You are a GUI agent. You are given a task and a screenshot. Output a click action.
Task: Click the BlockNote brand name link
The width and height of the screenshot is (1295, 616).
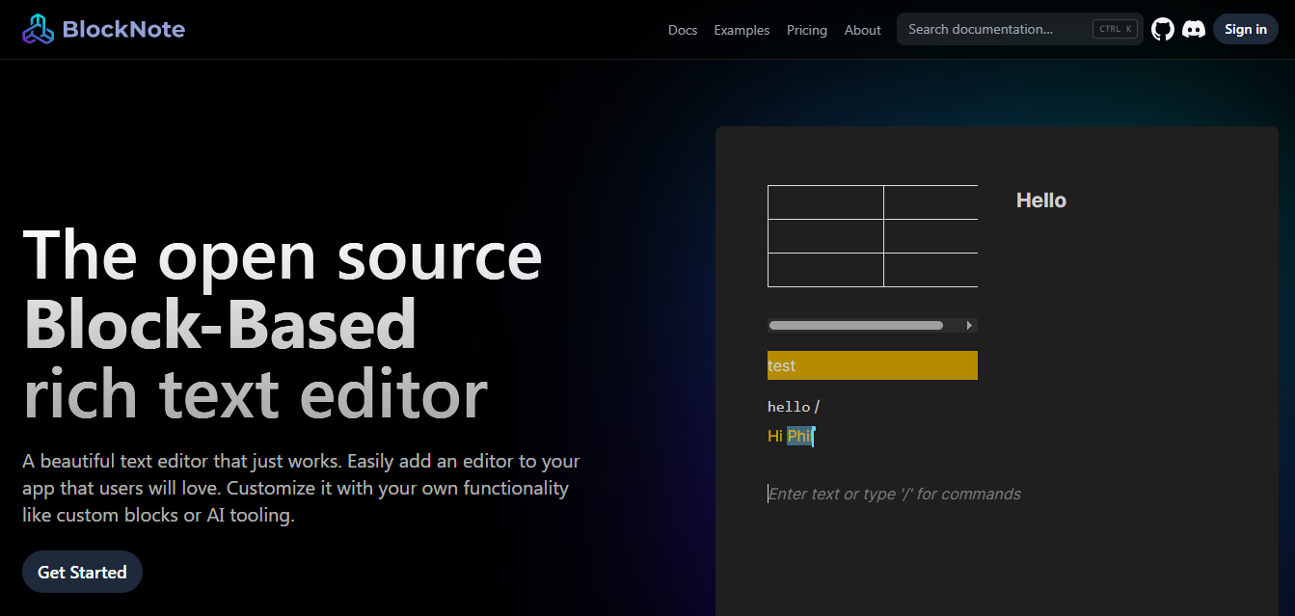pos(123,29)
